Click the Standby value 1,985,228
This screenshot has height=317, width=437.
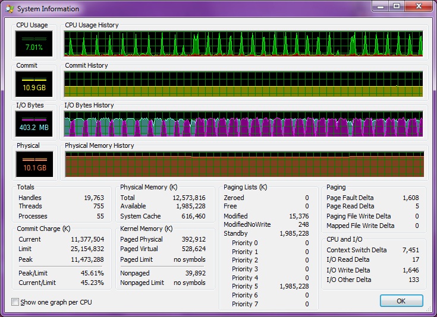pyautogui.click(x=294, y=233)
